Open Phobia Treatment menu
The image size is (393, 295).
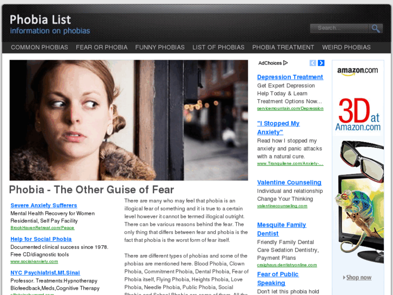[283, 48]
